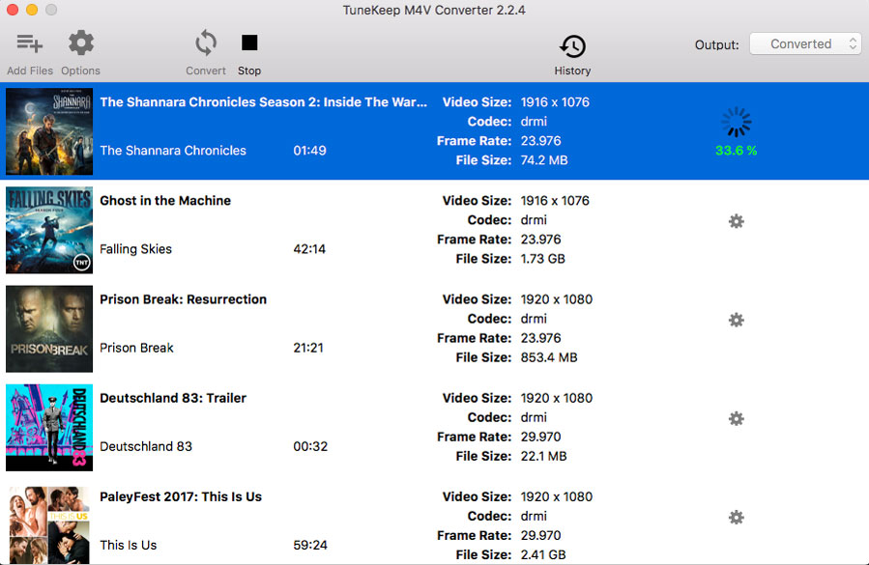Click the title 'Prison Break: Resurrection'

point(183,299)
